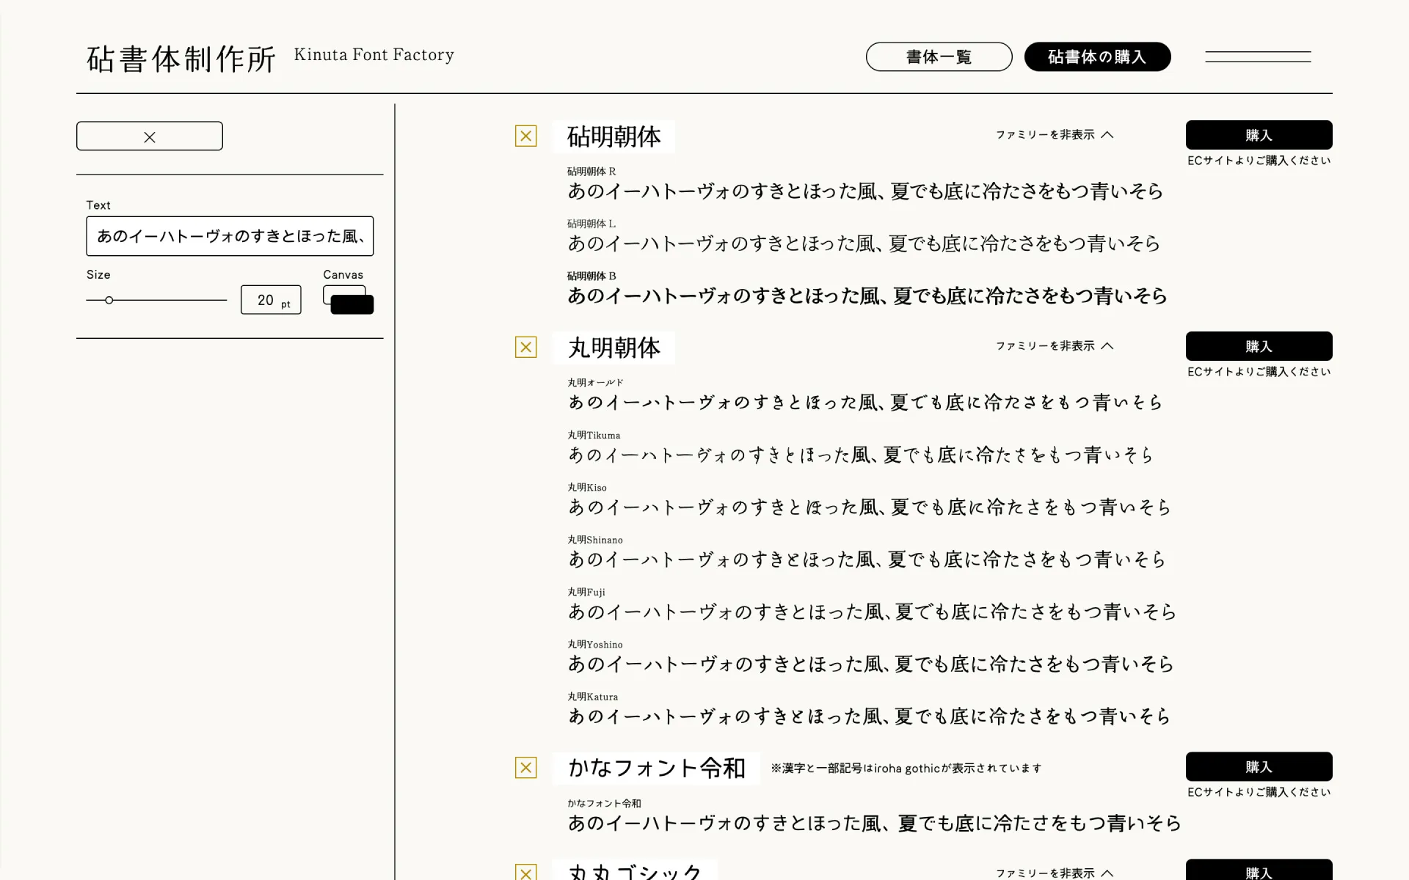Screen dimensions: 1409x880
Task: Select the 砧明朝体 B sample line
Action: click(x=867, y=296)
